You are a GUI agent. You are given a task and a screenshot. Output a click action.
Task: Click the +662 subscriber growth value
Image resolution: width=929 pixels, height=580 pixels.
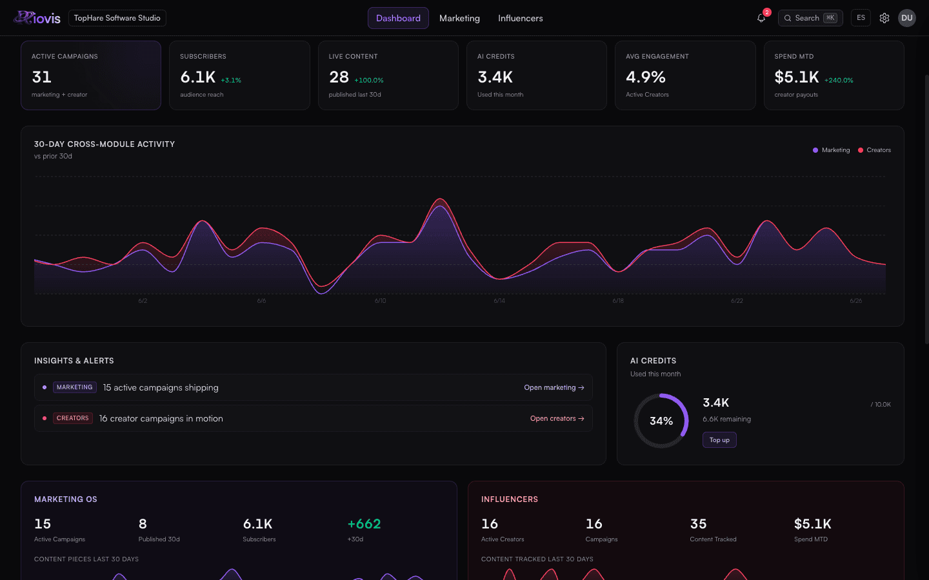(364, 524)
